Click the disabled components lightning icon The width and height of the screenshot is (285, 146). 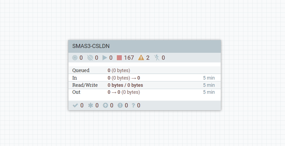tap(156, 58)
